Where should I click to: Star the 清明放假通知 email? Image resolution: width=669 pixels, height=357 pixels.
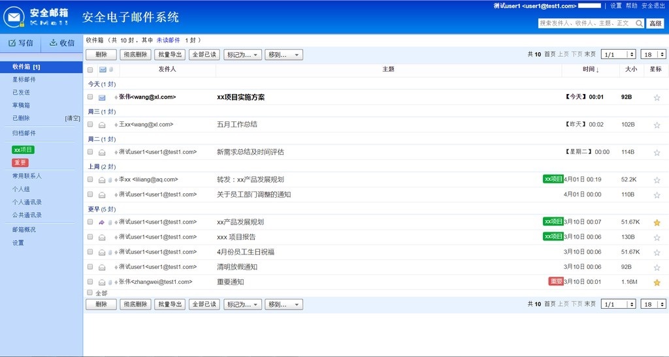tap(657, 268)
